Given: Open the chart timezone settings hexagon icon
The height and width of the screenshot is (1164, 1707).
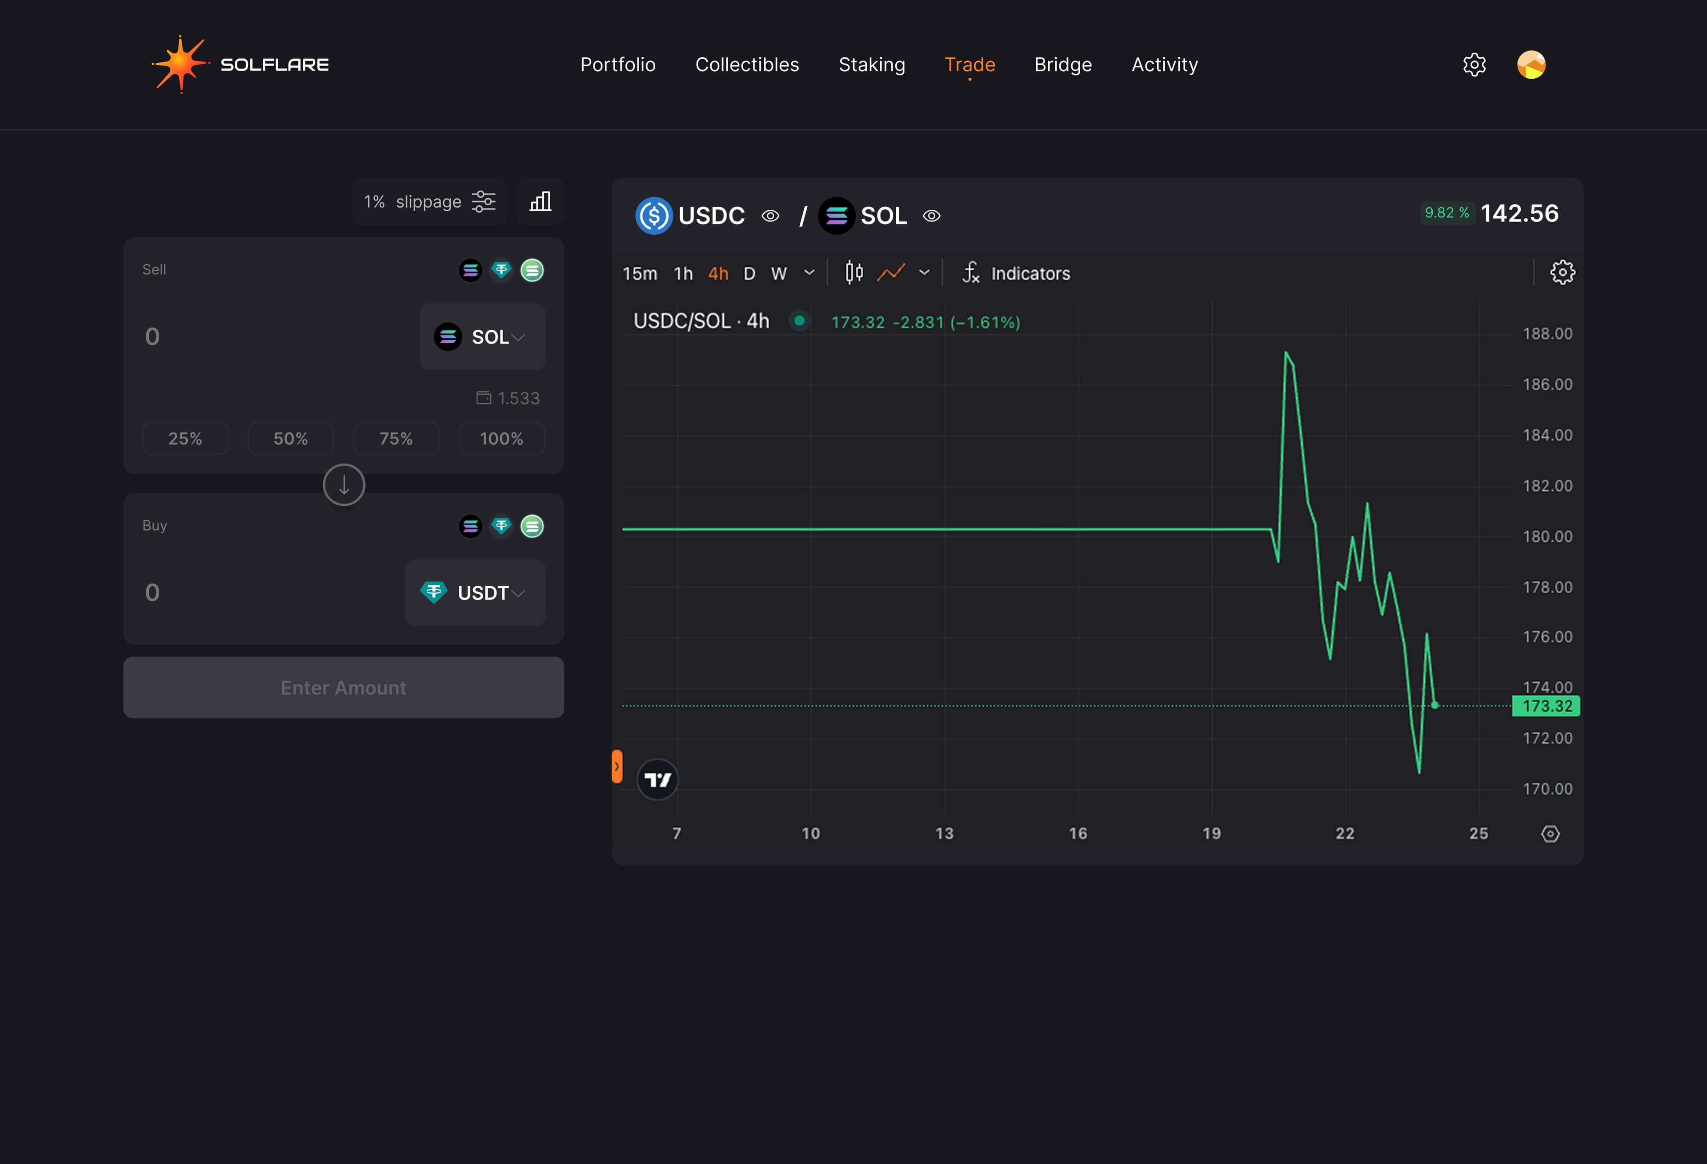Looking at the screenshot, I should pos(1550,833).
